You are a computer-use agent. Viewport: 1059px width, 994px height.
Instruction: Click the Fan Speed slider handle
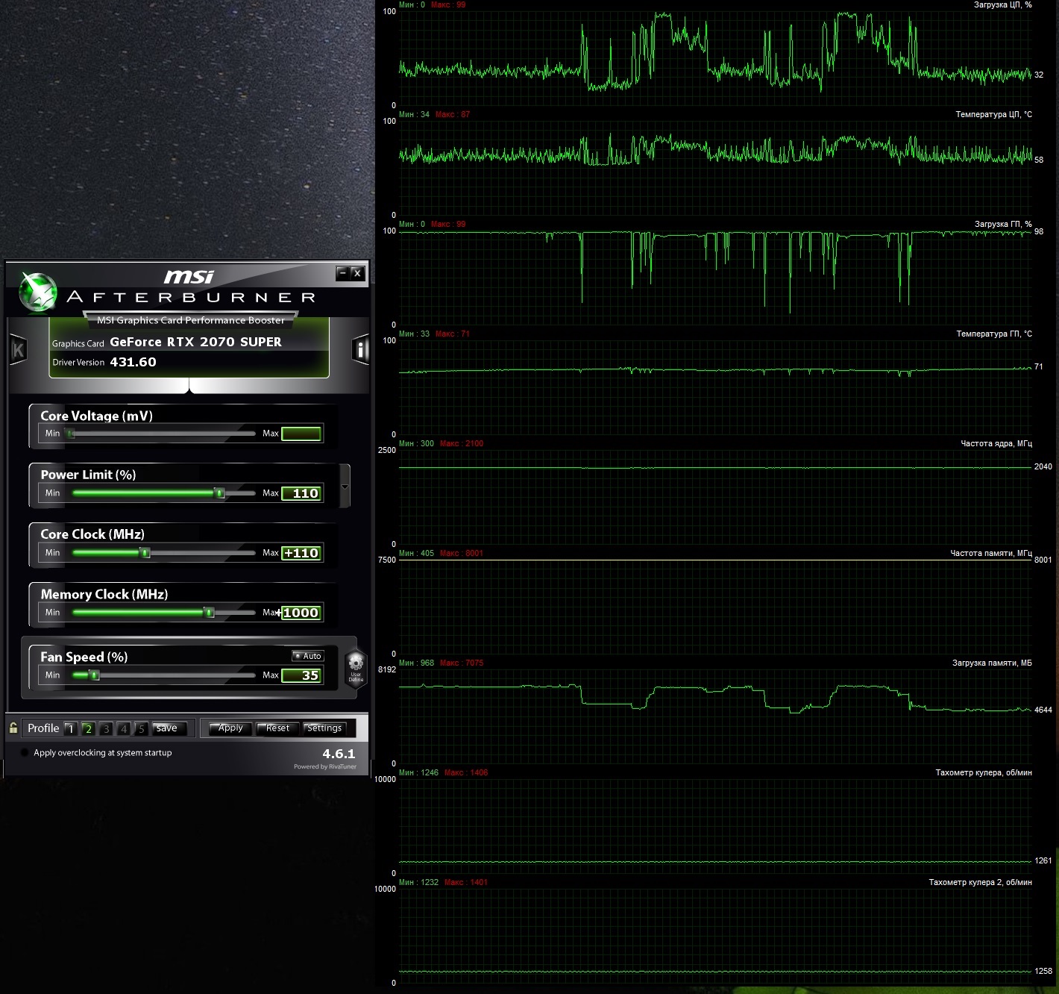94,675
